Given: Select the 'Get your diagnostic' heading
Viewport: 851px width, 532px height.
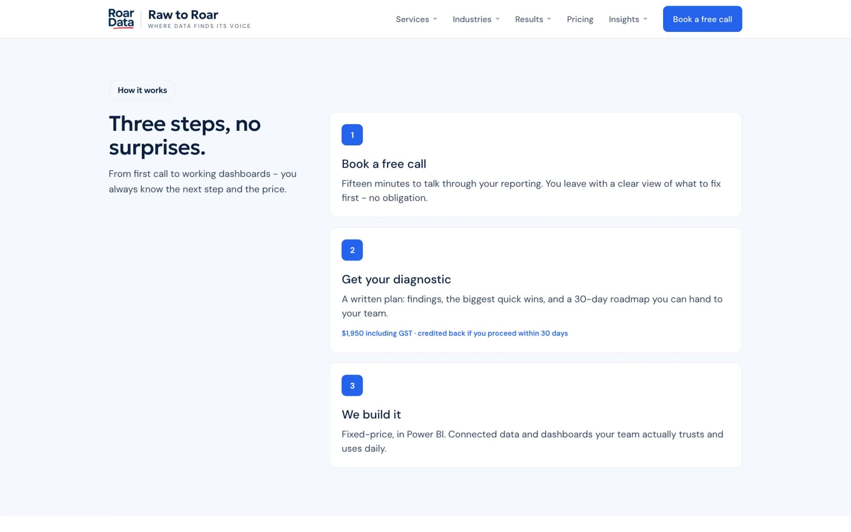Looking at the screenshot, I should (396, 279).
